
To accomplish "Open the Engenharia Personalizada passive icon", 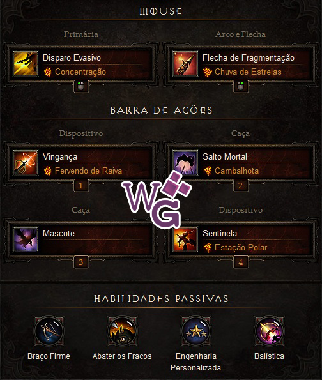I will (195, 331).
